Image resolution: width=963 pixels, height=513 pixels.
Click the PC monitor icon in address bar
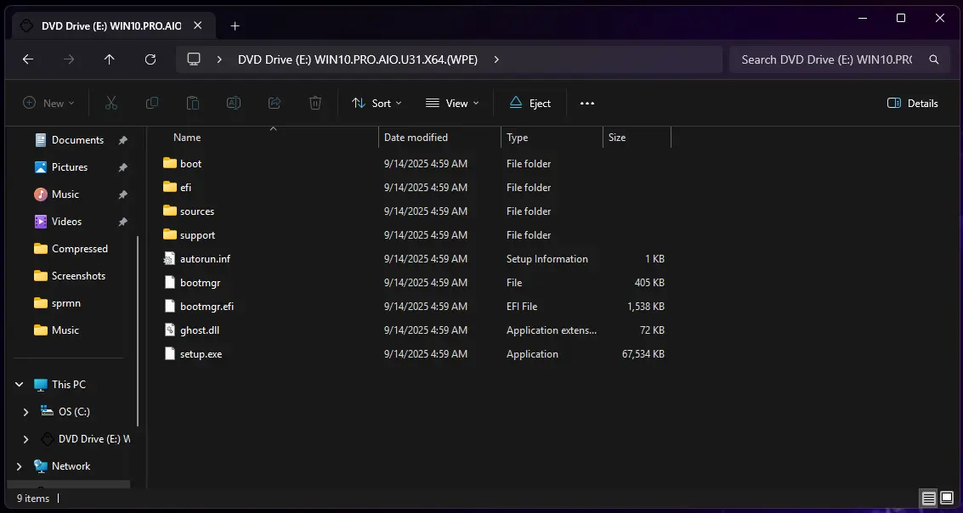tap(194, 59)
